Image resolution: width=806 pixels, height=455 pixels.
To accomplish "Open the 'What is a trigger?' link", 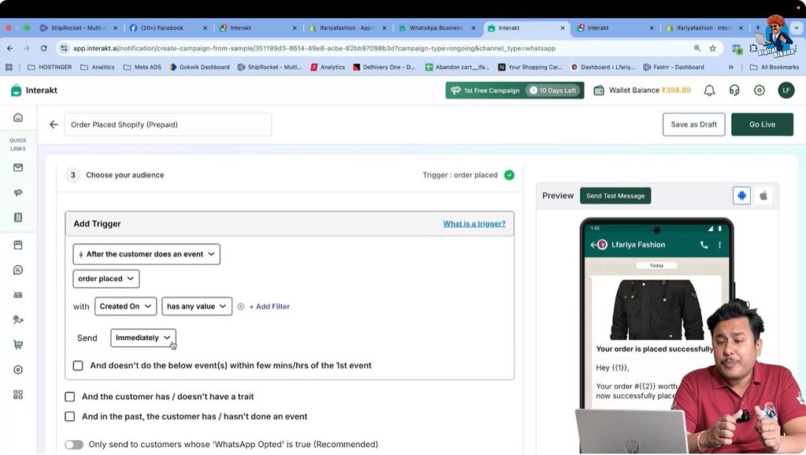I will [474, 224].
